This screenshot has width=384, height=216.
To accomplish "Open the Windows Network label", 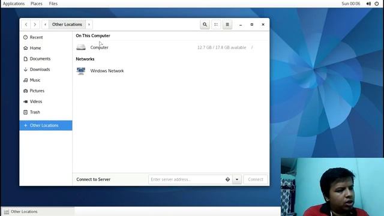I will pyautogui.click(x=107, y=71).
